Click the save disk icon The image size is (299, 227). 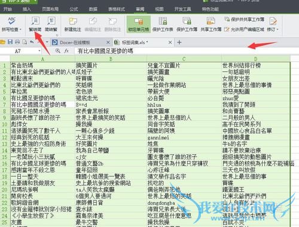coord(10,42)
